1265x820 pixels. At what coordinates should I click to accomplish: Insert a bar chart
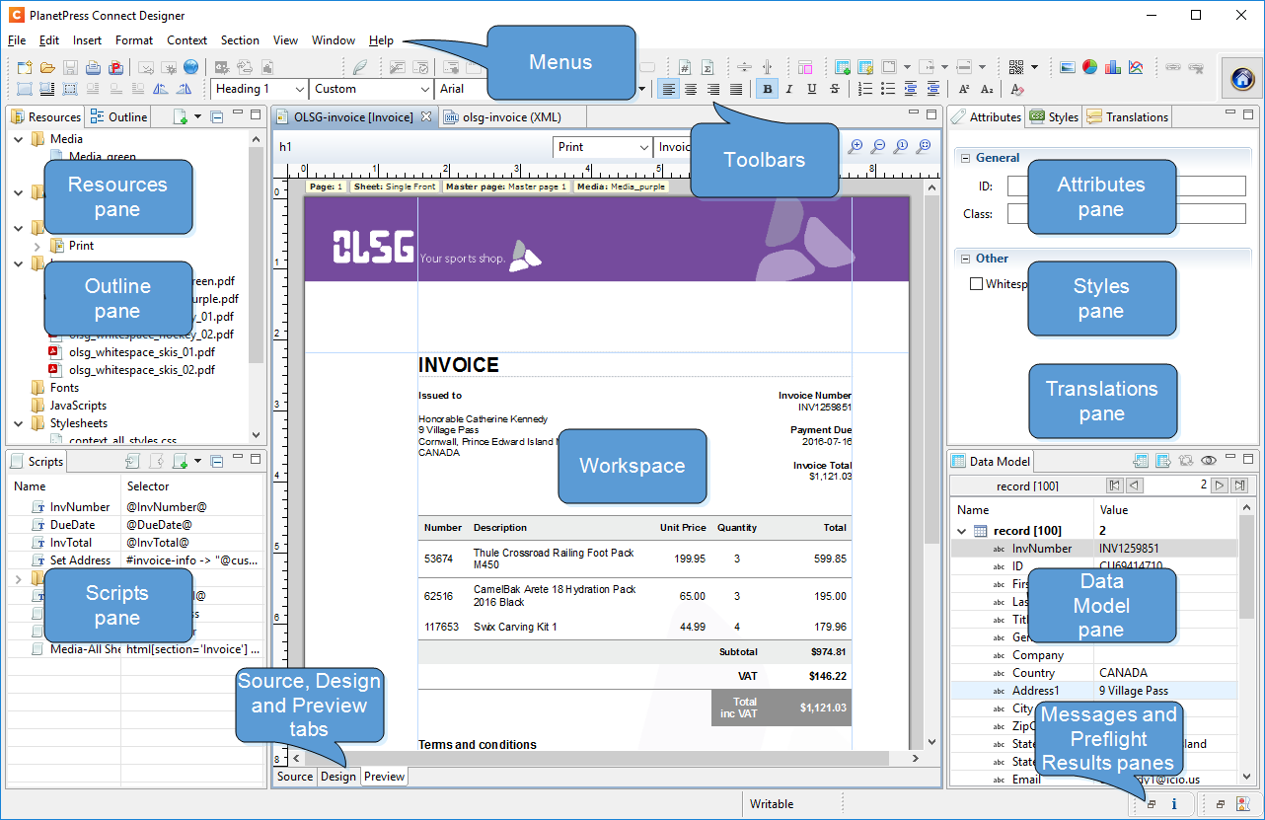[1113, 67]
